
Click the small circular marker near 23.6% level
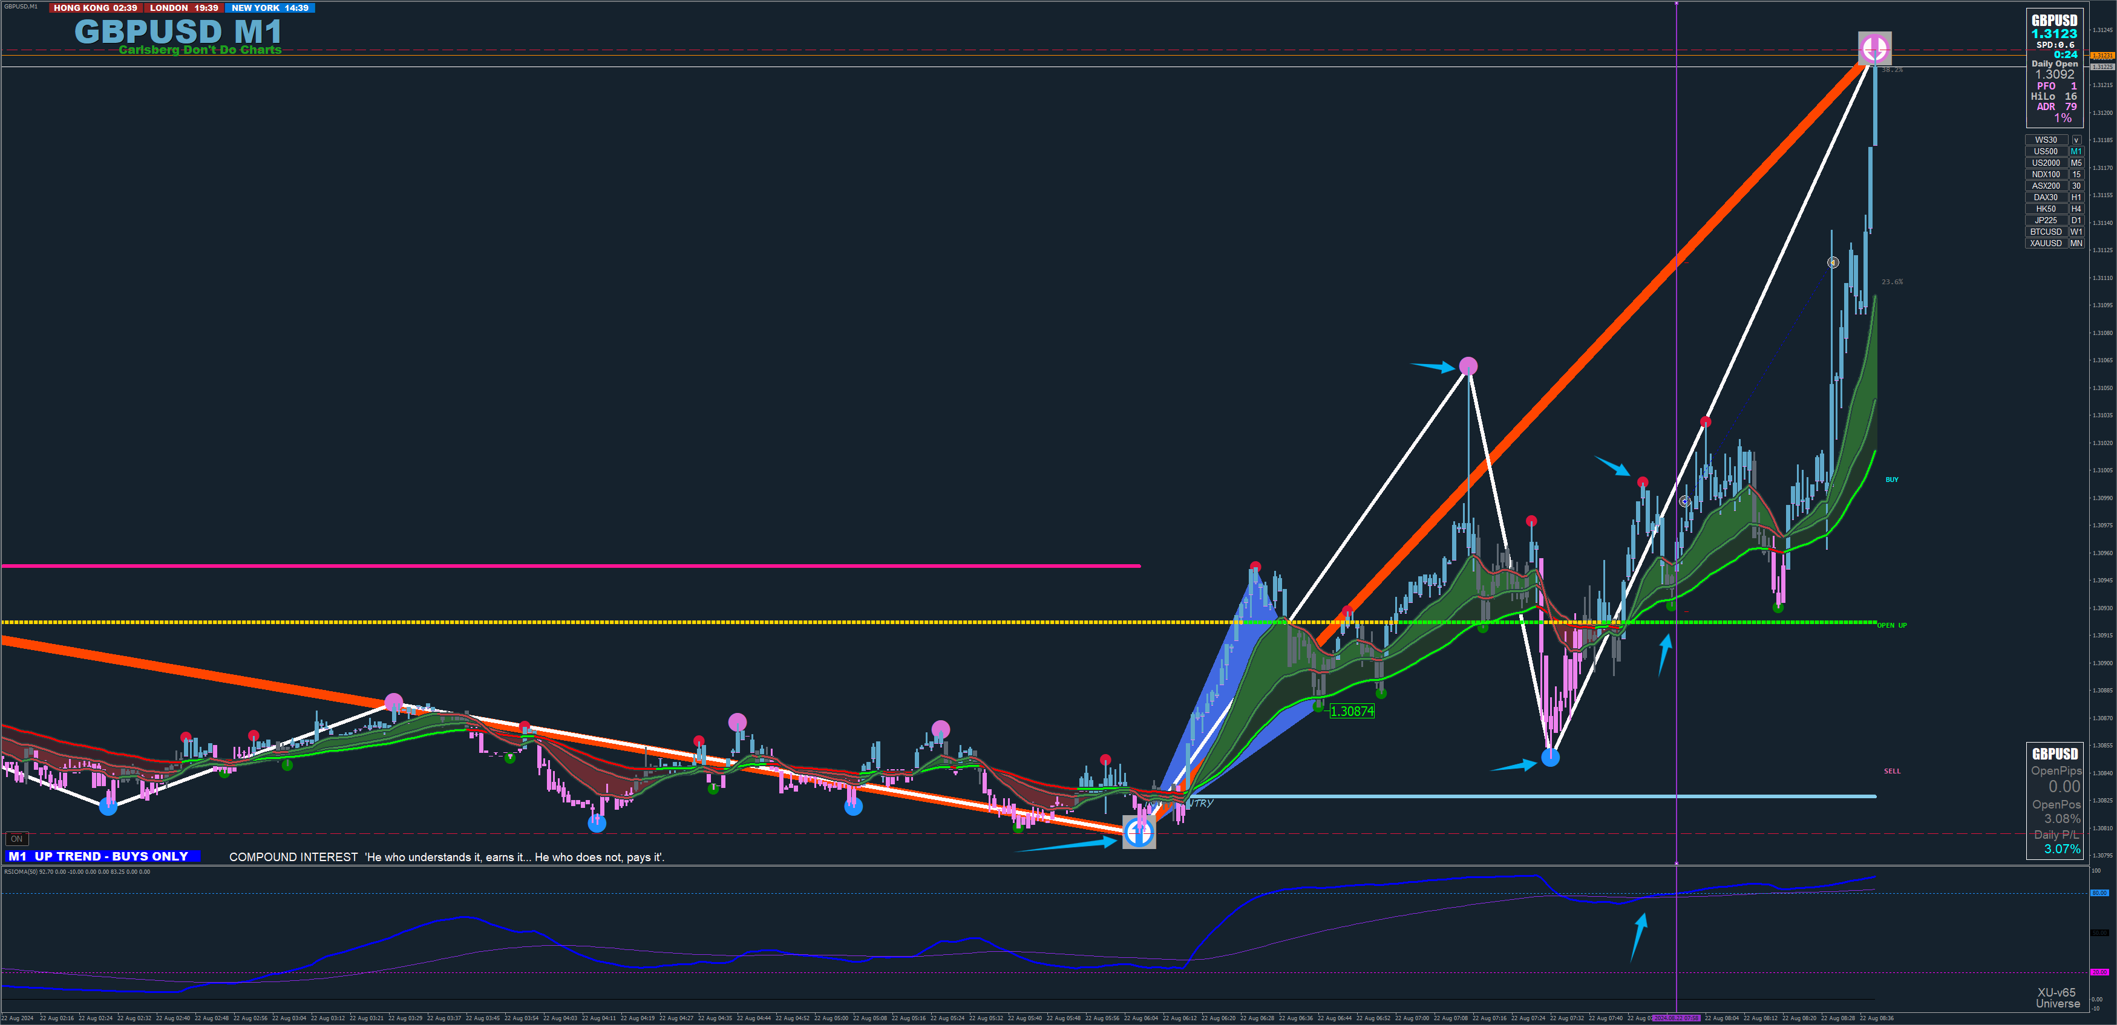click(x=1833, y=263)
